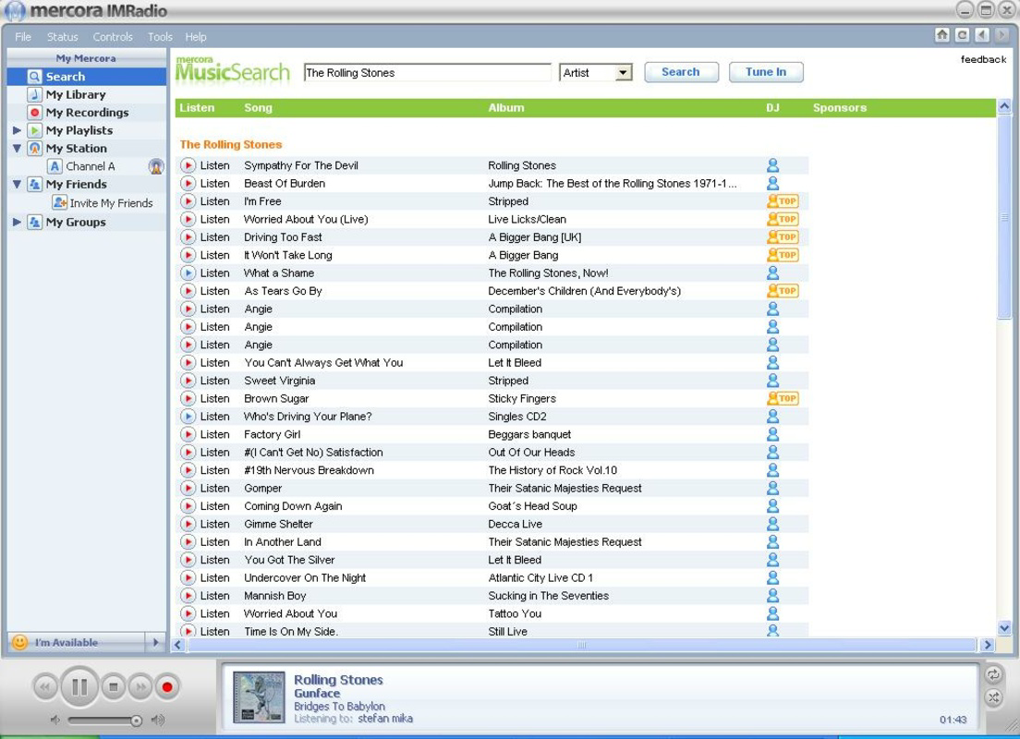Image resolution: width=1020 pixels, height=739 pixels.
Task: Click the horizontal scrollbar right arrow
Action: point(989,645)
